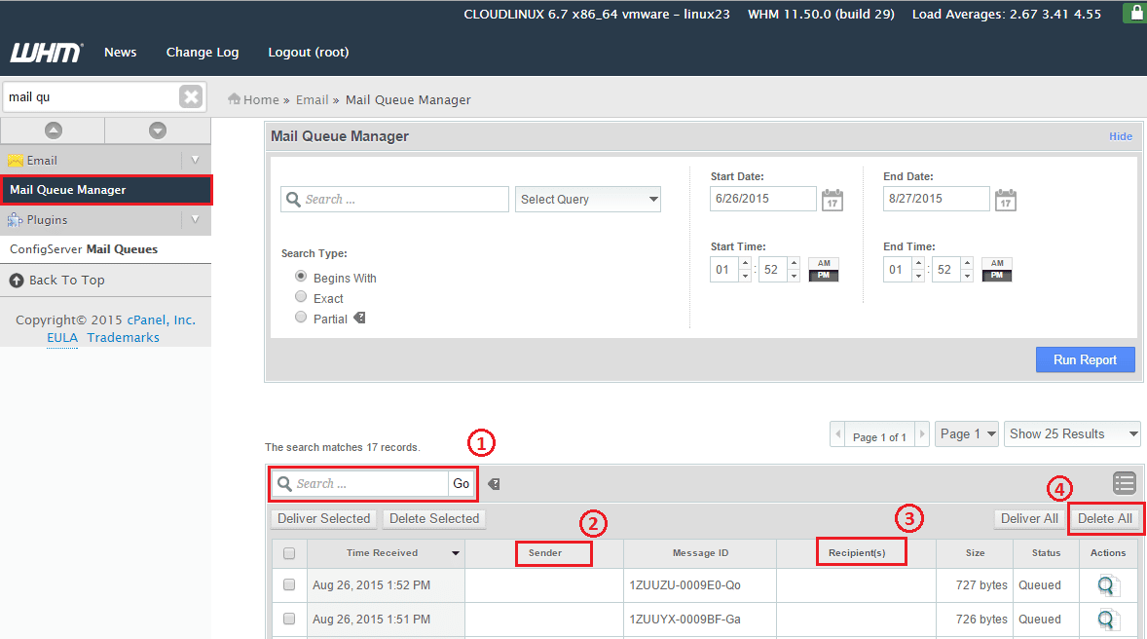Select the Begins With search type
Screen dimensions: 1147x639
301,277
